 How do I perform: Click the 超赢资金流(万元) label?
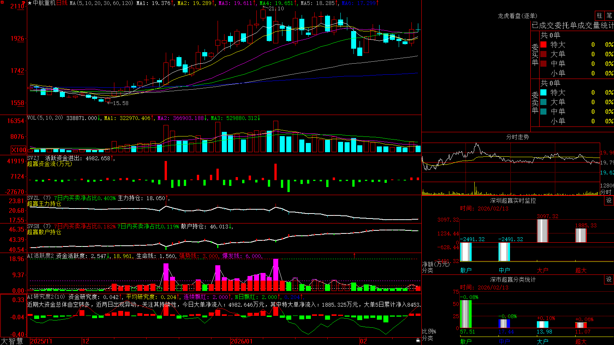(50, 164)
